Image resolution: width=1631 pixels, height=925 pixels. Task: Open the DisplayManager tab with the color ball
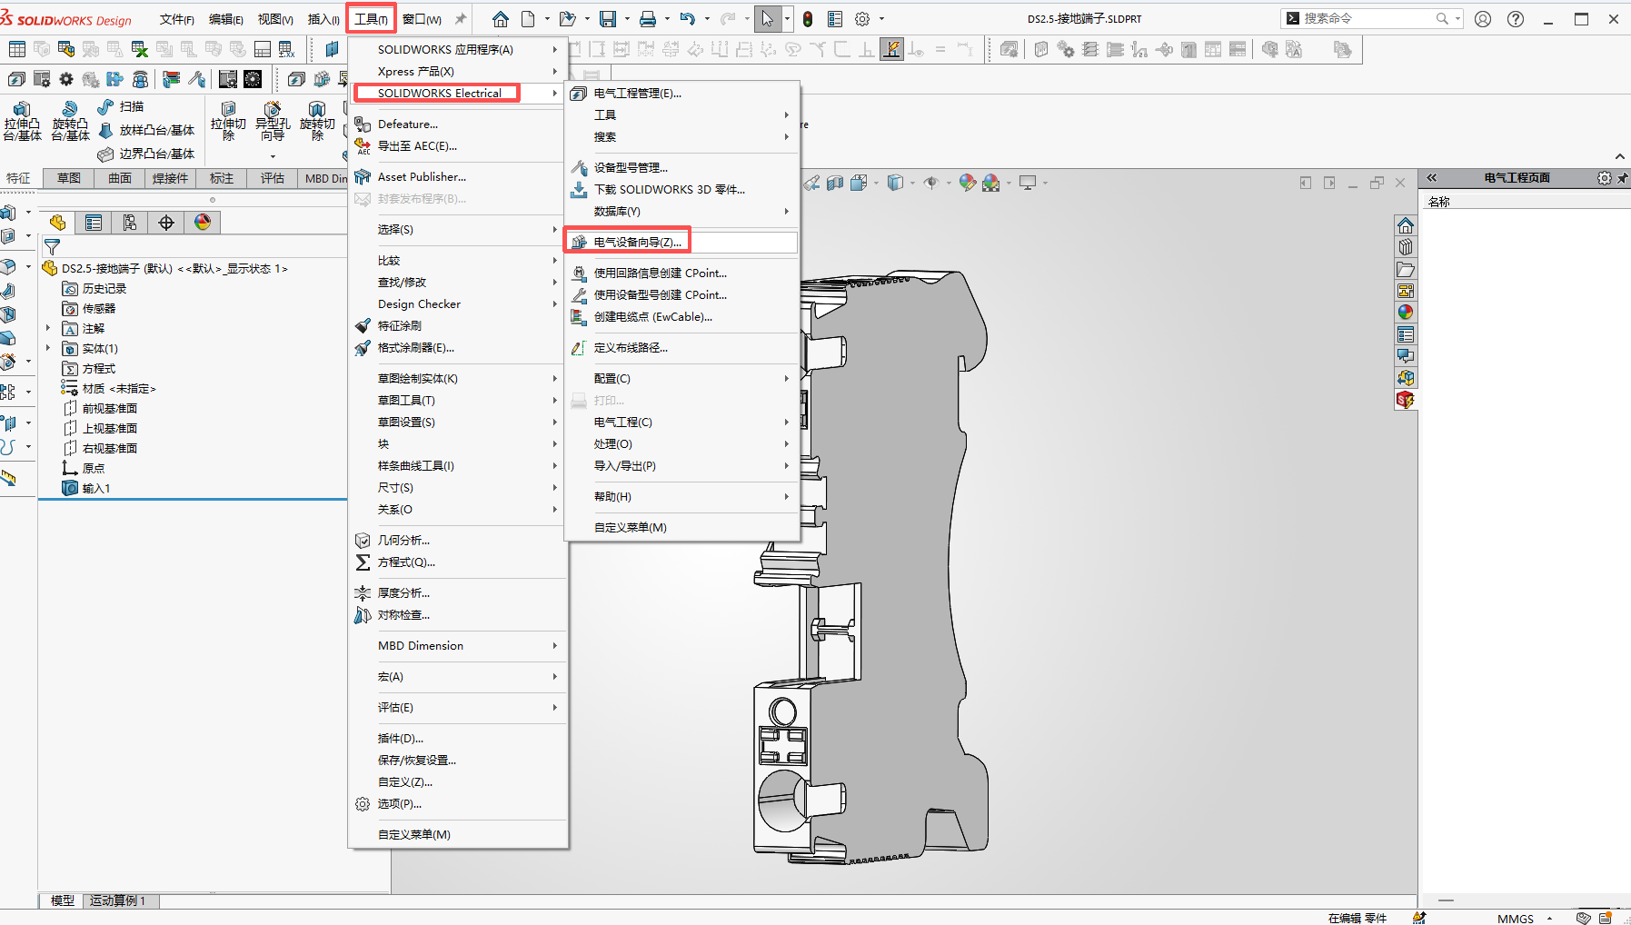pos(203,223)
